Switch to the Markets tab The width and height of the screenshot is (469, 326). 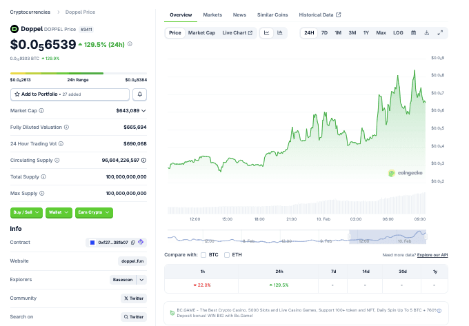point(212,14)
